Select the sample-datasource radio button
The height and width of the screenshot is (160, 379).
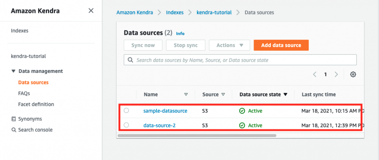(x=127, y=110)
